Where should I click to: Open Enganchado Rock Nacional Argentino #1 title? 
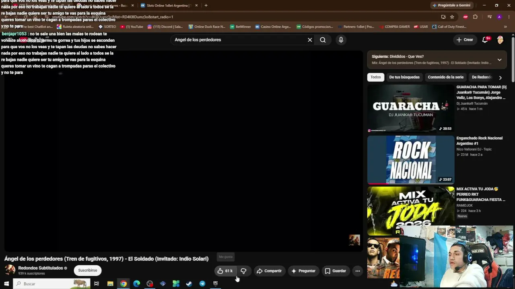coord(480,141)
